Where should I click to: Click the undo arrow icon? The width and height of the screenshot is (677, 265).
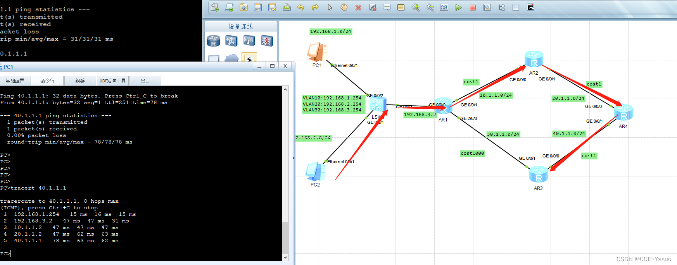301,7
